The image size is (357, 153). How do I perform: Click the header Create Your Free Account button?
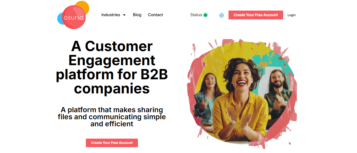coord(256,15)
